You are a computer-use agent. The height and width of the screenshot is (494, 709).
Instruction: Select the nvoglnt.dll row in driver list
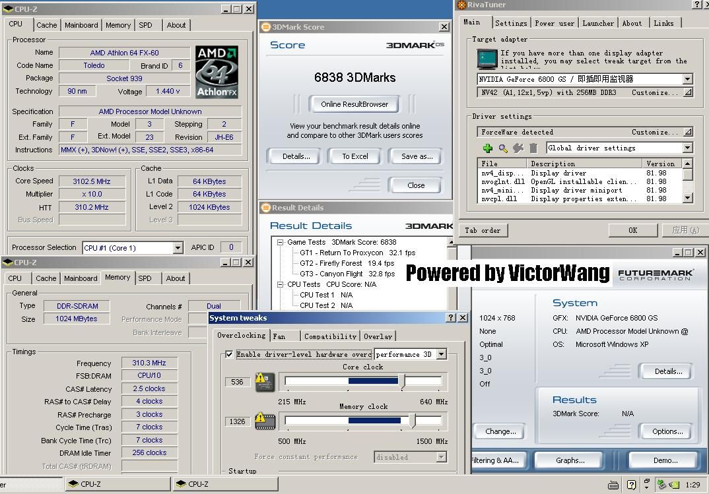tap(580, 182)
